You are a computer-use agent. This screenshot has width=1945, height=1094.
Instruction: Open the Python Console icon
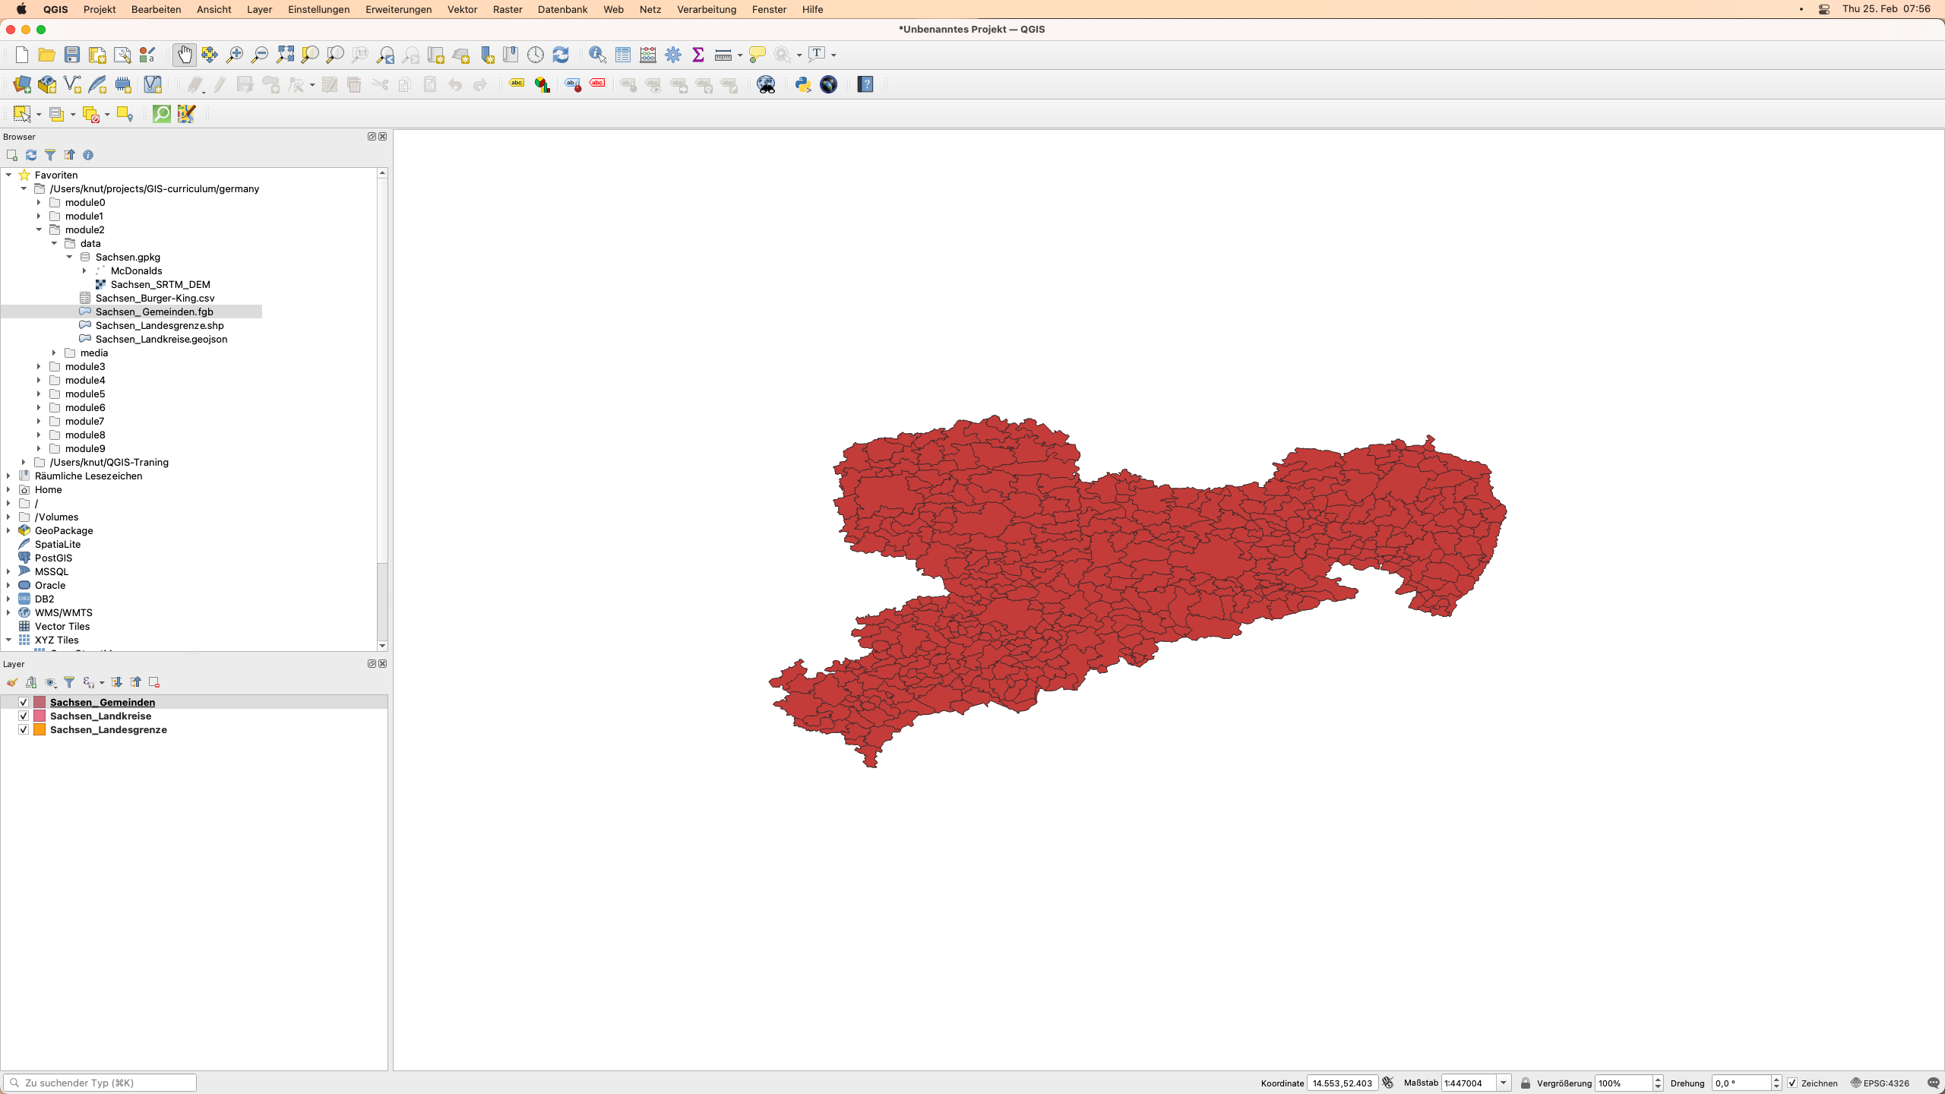coord(803,84)
